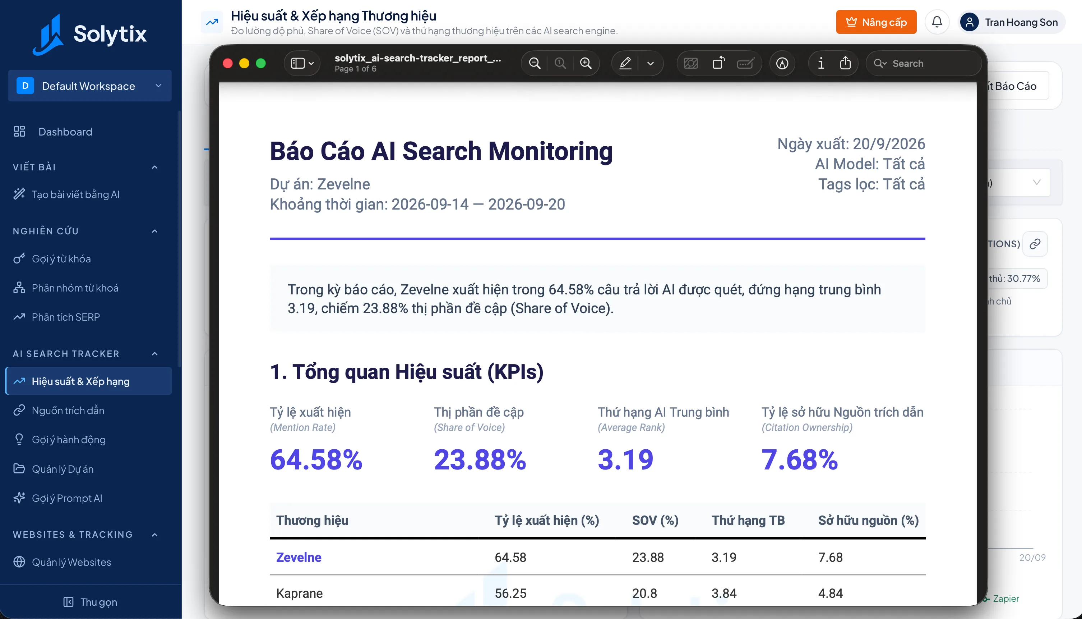Screen dimensions: 1082x619
Task: Collapse the VIẾT BÀI section
Action: [x=154, y=167]
